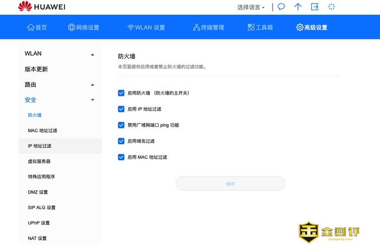
Task: Click the gear icon for 高级设置
Action: coord(300,28)
